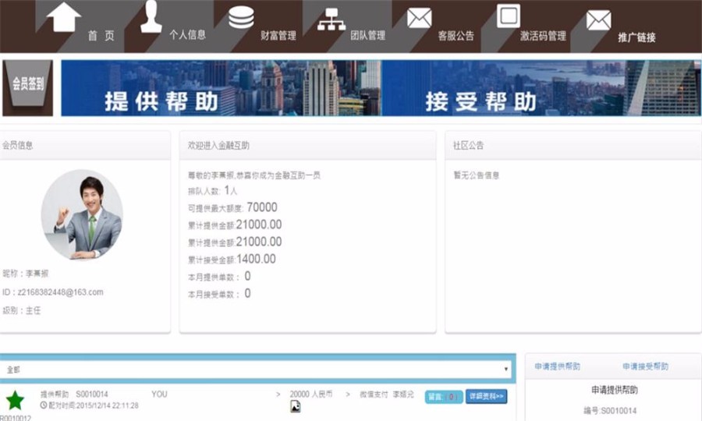
Task: Click the green star icon in order row
Action: [x=15, y=401]
